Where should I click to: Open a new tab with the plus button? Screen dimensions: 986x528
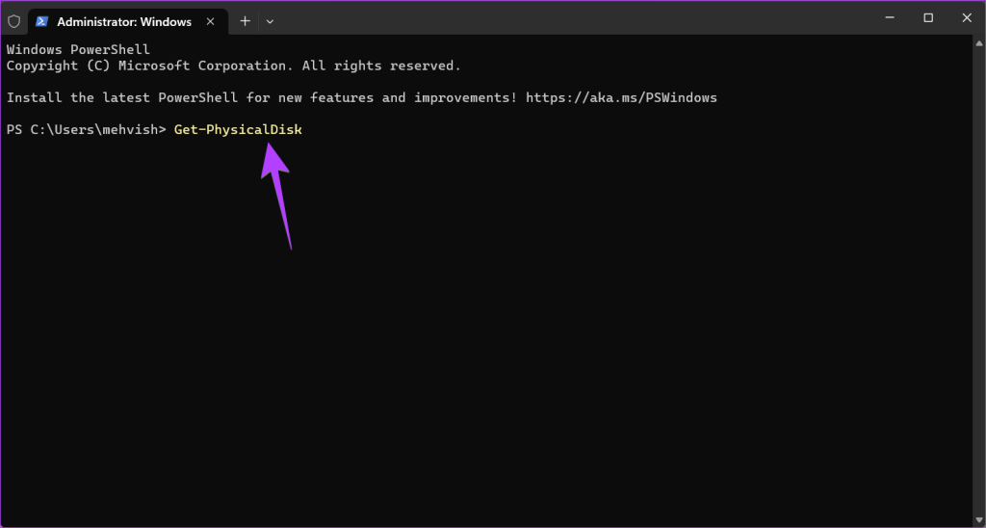point(246,21)
